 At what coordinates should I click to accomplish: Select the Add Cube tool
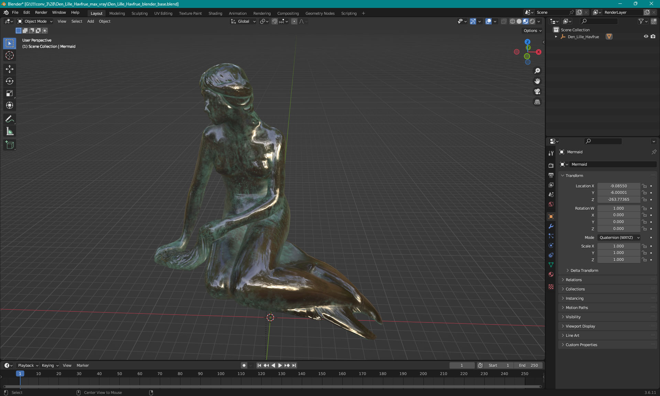10,145
